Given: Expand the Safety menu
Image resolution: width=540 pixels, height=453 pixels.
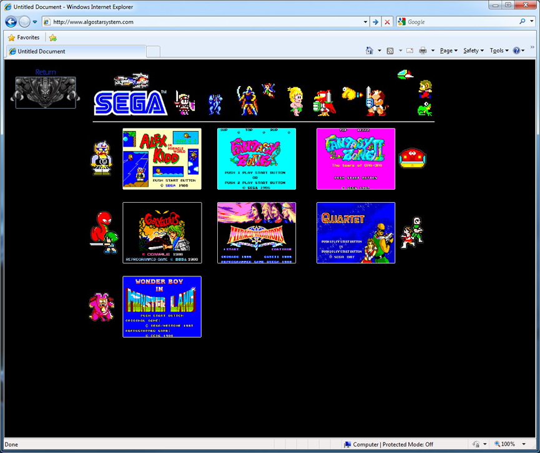Looking at the screenshot, I should 473,51.
